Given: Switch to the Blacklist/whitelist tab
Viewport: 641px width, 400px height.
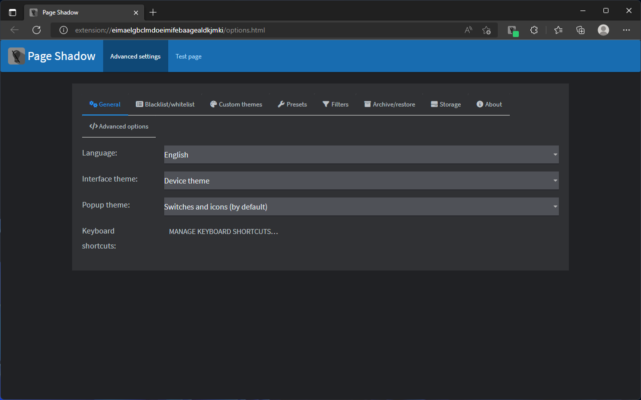Looking at the screenshot, I should pos(165,104).
